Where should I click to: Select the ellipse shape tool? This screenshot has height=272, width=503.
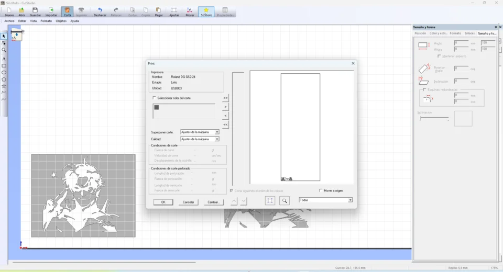[x=4, y=72]
